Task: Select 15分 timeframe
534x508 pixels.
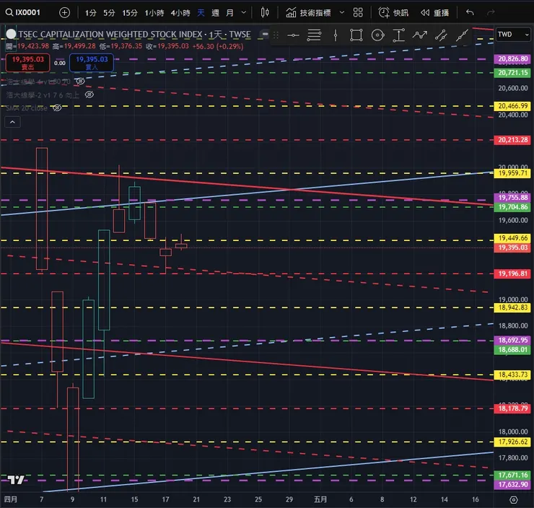Action: pos(130,13)
